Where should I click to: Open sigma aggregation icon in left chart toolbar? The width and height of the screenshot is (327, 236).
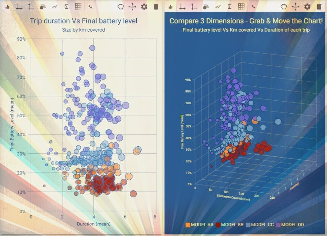pyautogui.click(x=66, y=7)
